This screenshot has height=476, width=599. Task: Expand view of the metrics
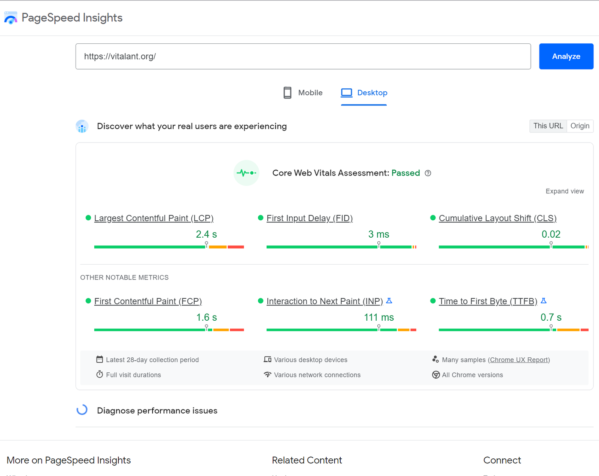tap(565, 191)
